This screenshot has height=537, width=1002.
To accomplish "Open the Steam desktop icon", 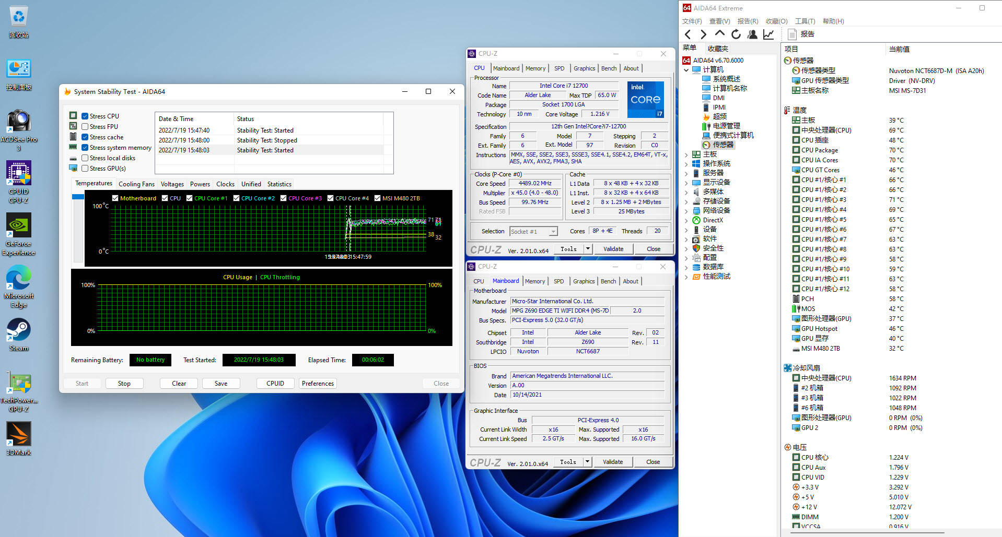I will coord(19,335).
